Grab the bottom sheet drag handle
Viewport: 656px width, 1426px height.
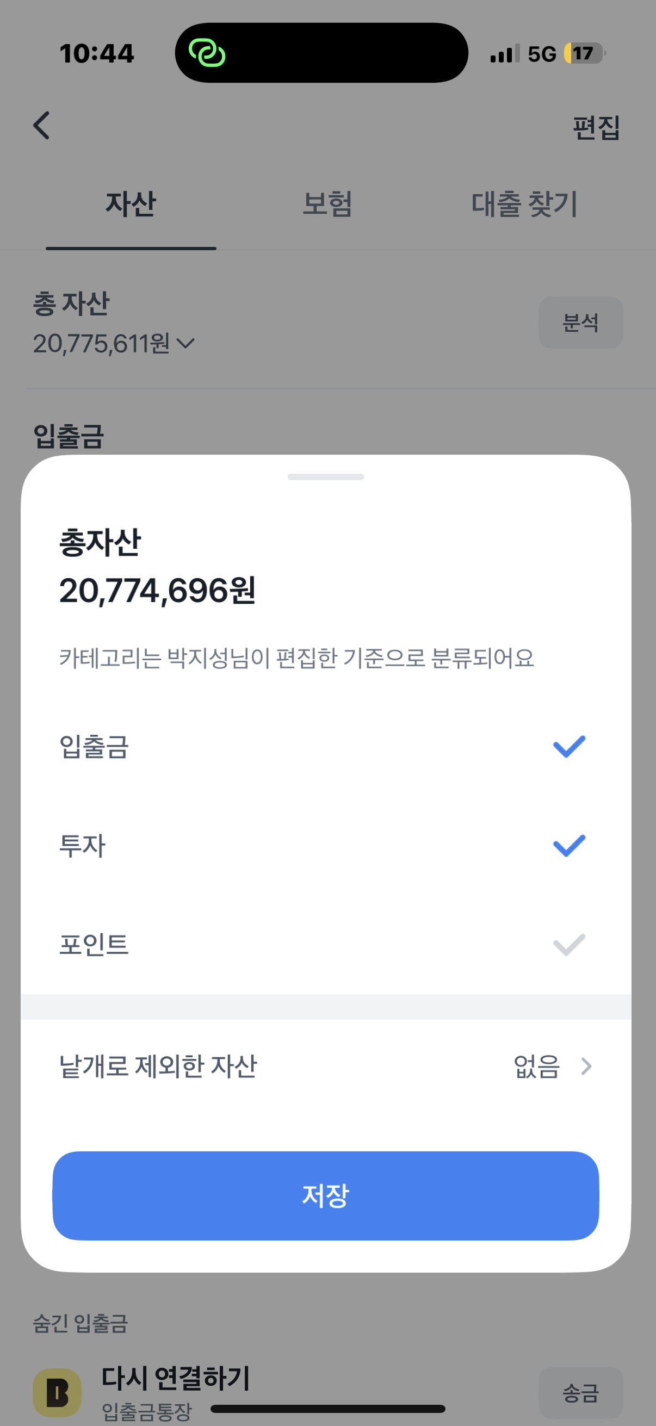click(325, 476)
